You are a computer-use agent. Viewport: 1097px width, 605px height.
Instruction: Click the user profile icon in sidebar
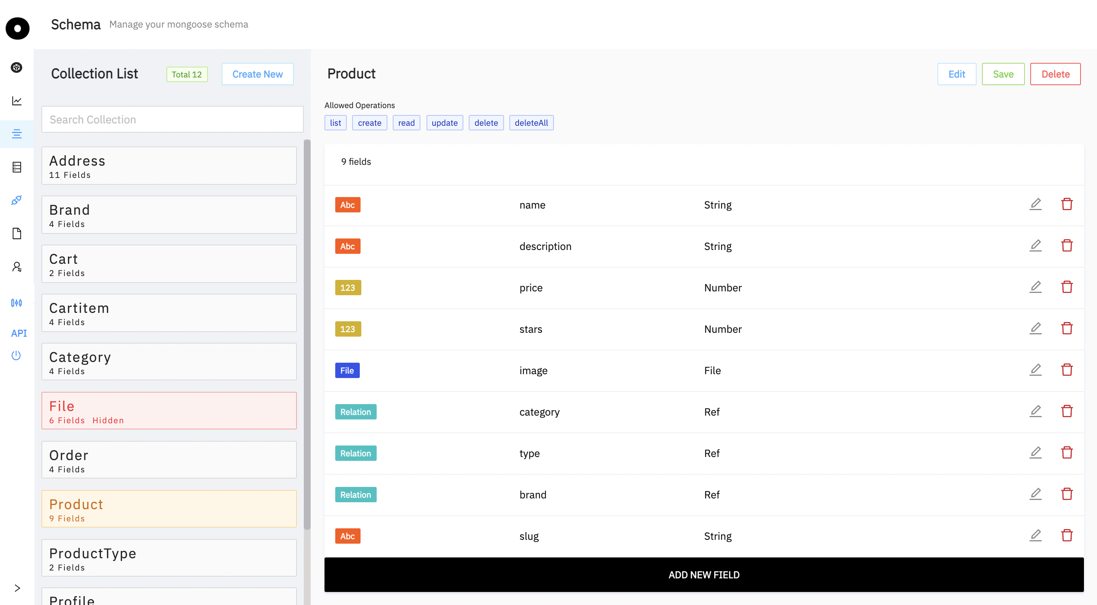click(16, 267)
